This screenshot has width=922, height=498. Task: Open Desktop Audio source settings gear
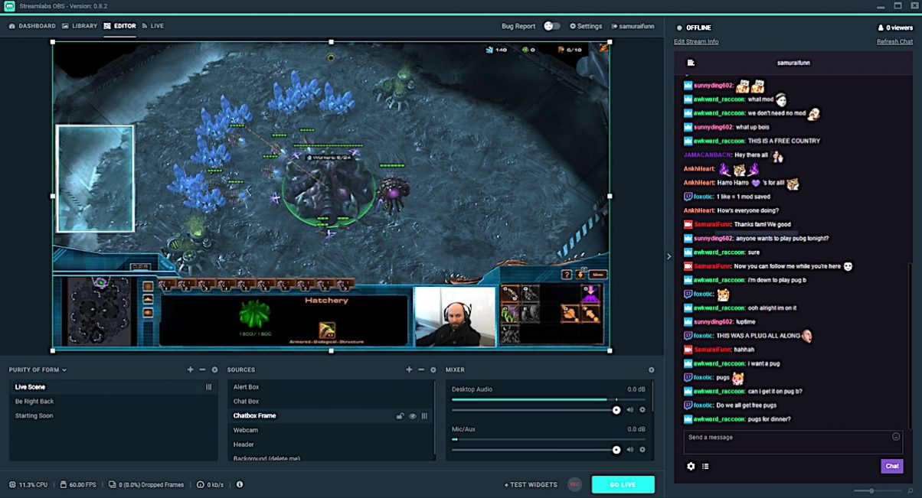point(642,410)
